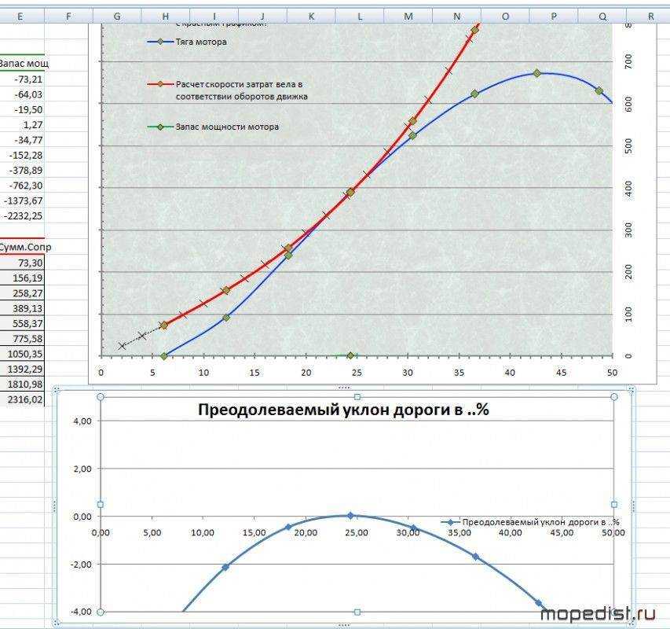Select the cell containing -34,77
The image size is (670, 629).
[x=22, y=140]
